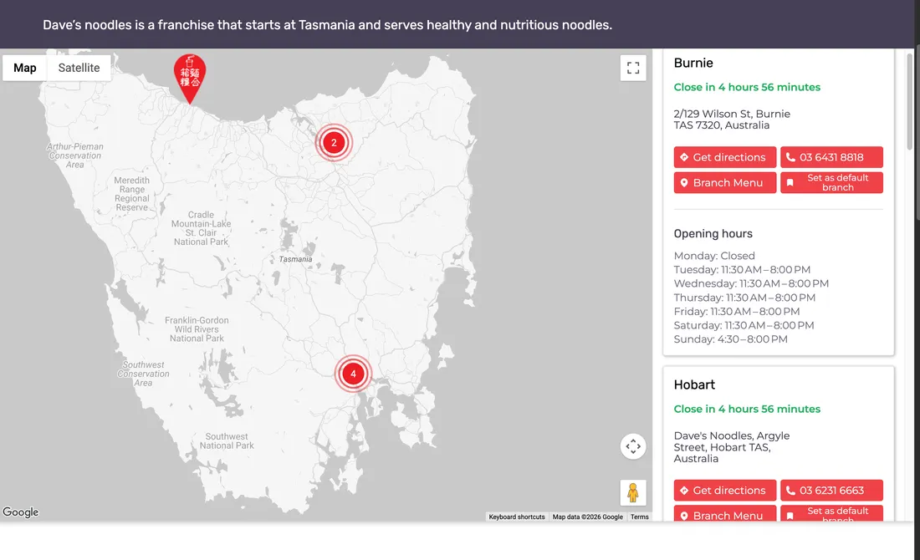Click Hobart 'Close in 4 hours 56 minutes'
Image resolution: width=920 pixels, height=560 pixels.
(747, 410)
